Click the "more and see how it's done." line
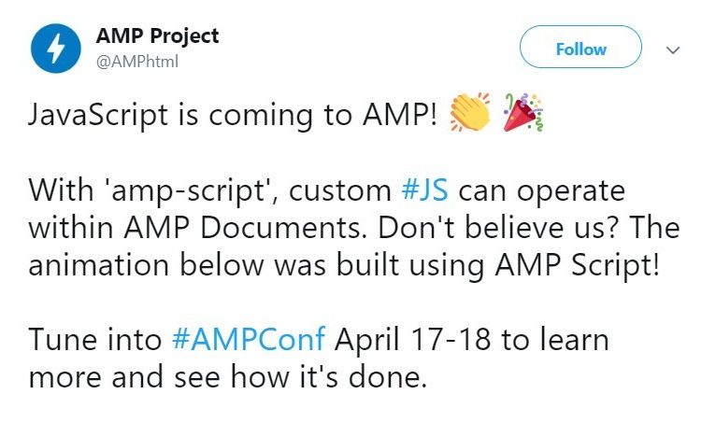Screen dimensions: 716x422 [x=227, y=377]
